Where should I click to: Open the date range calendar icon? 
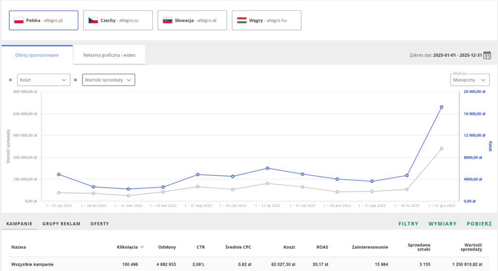coord(487,55)
